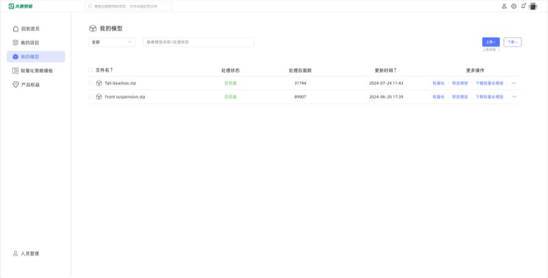Click the 更多操作 column header
This screenshot has width=548, height=278.
tap(475, 70)
